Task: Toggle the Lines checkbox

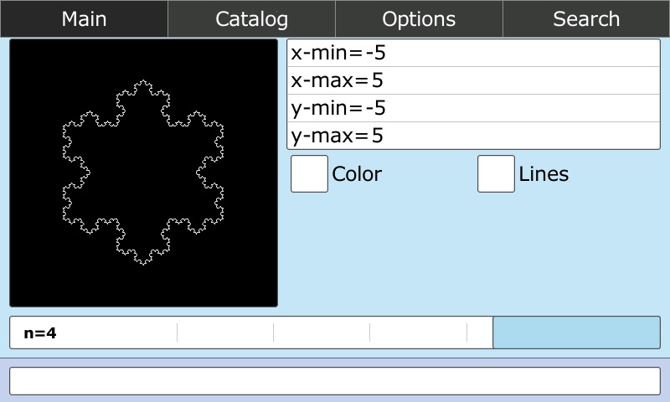Action: 496,174
